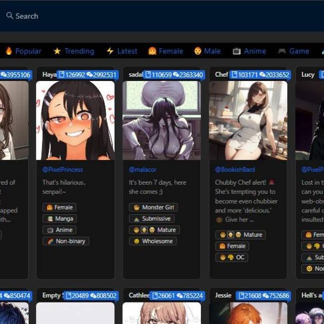Screen dimensions: 324x324
Task: Open the Chef character thumbnail
Action: point(248,120)
